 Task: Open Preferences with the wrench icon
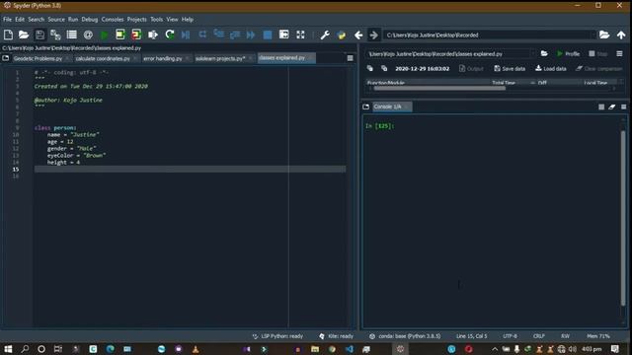pos(325,35)
